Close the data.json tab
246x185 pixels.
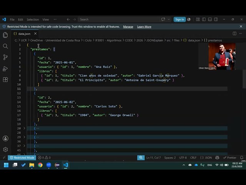pyautogui.click(x=35, y=34)
